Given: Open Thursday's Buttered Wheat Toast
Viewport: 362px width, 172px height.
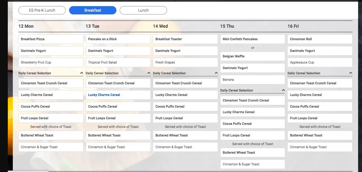Looking at the screenshot, I should (253, 153).
